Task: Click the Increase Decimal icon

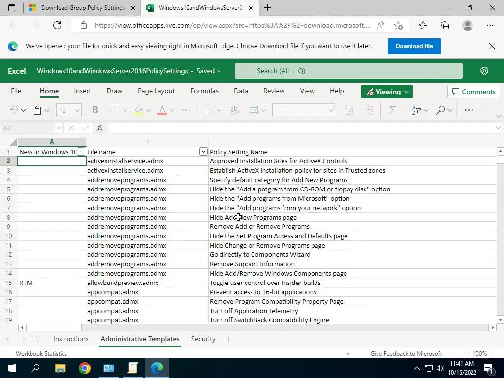Action: tap(349, 110)
